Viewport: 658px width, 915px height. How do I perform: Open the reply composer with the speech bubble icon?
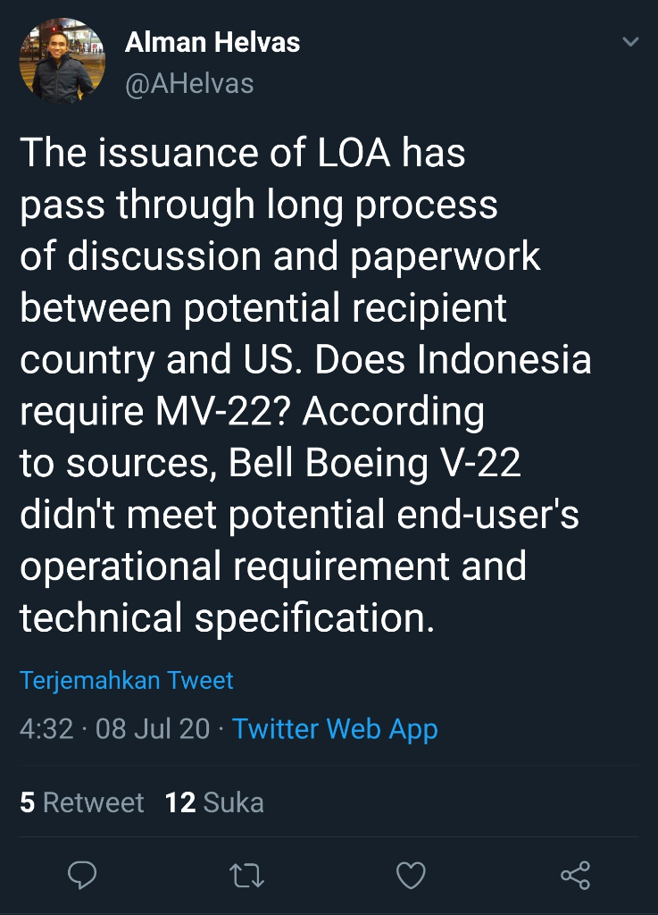pos(82,877)
